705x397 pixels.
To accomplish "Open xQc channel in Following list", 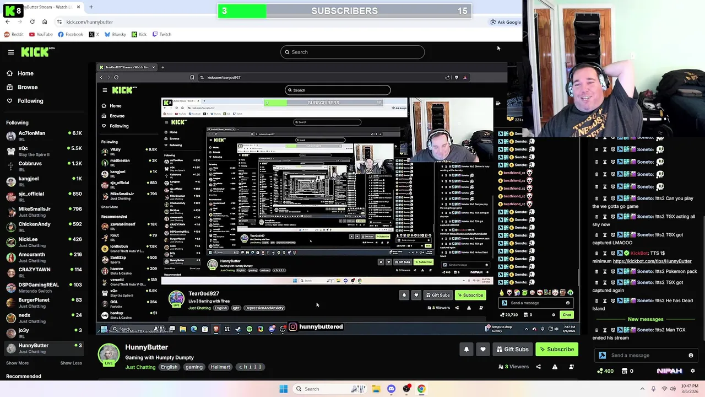I will [44, 151].
